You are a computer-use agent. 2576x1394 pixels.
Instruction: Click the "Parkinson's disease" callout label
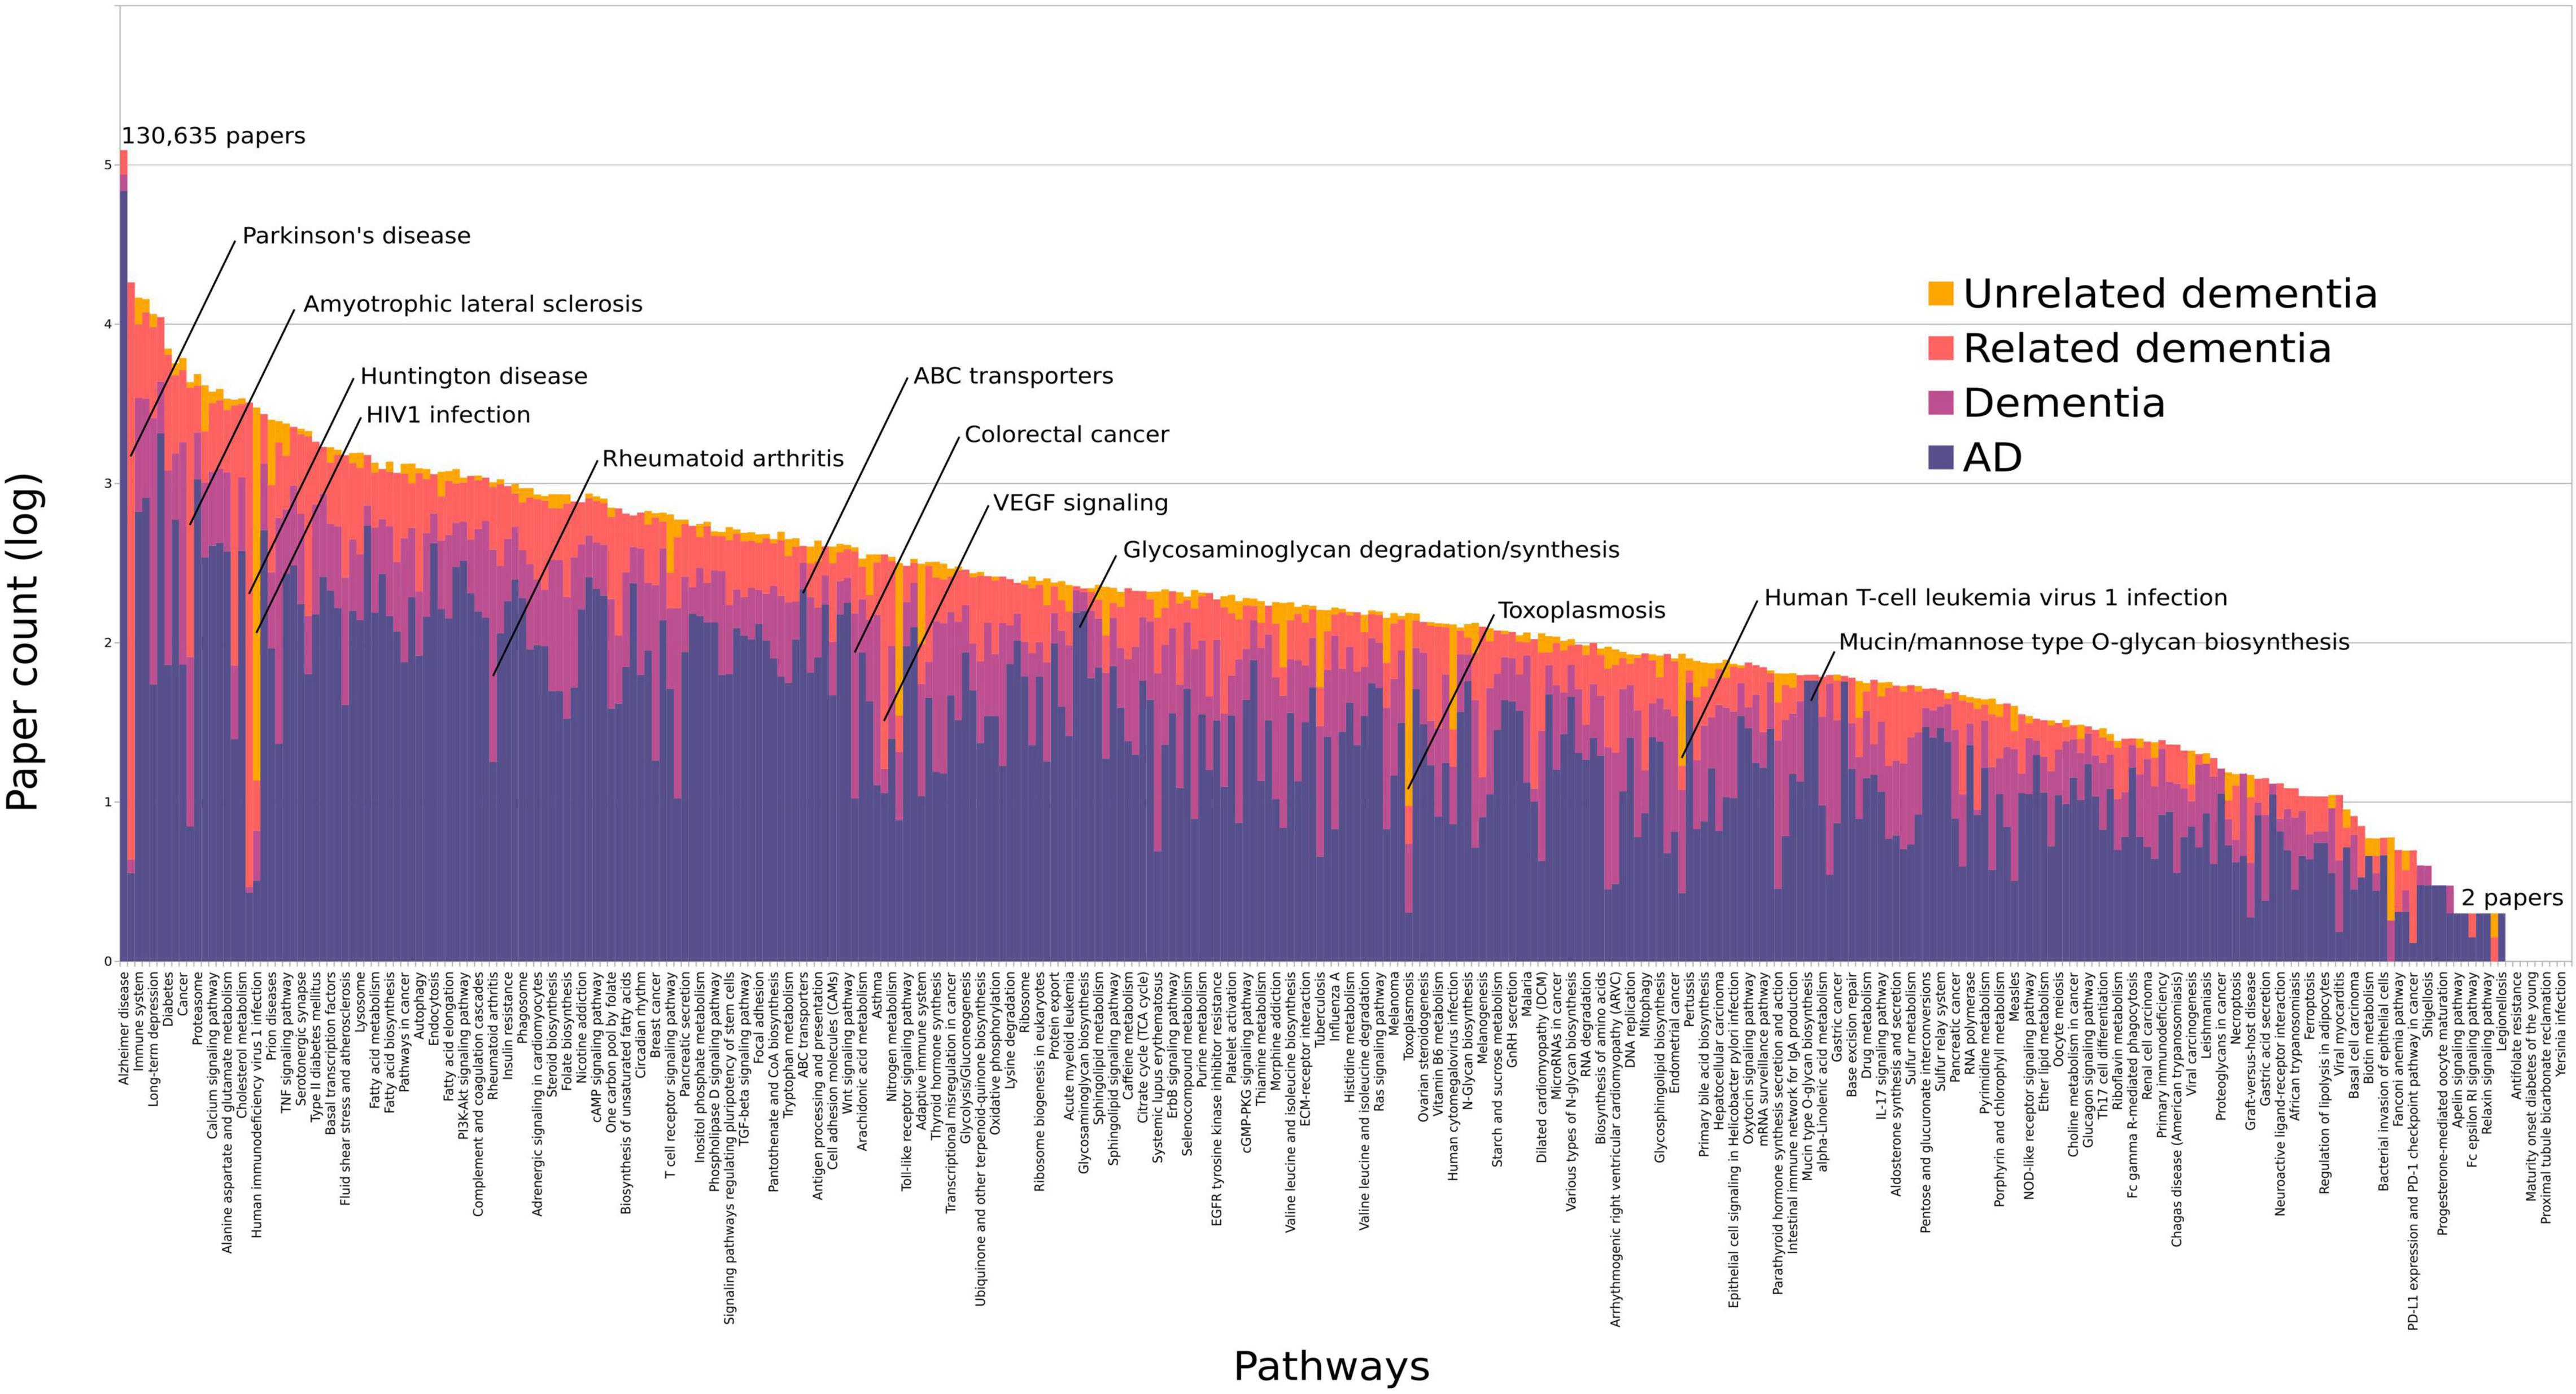coord(356,236)
